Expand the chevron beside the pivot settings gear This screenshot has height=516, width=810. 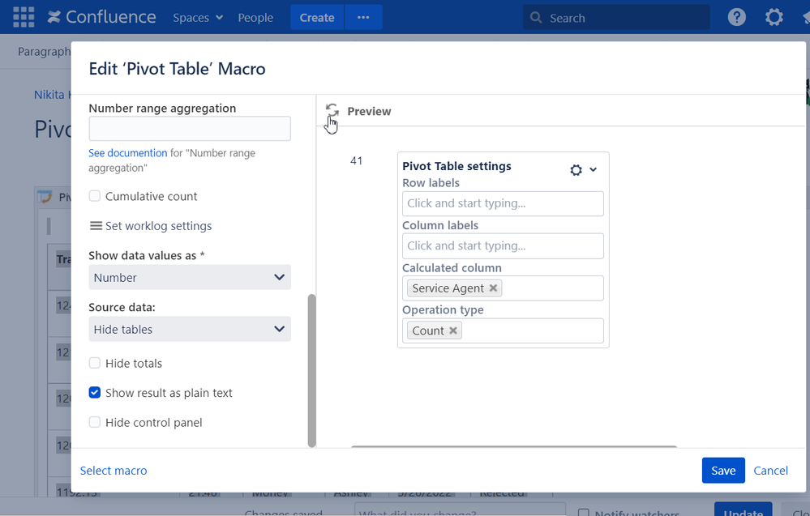click(x=593, y=170)
